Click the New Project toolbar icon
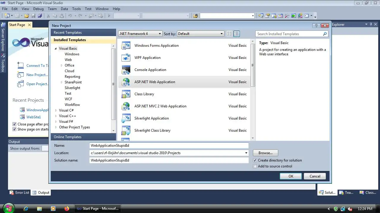Viewport: 380px width, 213px height. pos(7,16)
